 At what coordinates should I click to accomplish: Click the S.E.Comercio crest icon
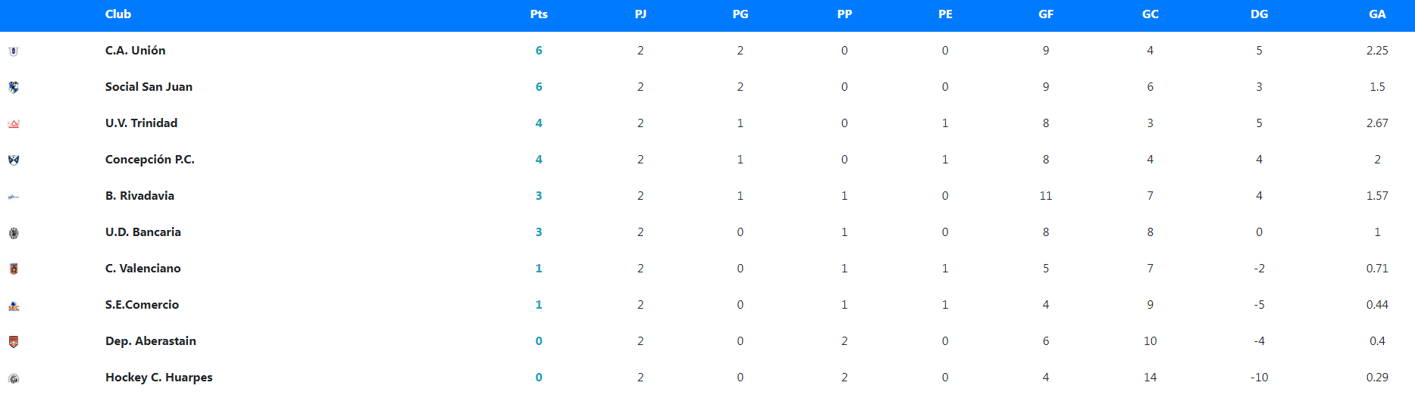(x=14, y=306)
